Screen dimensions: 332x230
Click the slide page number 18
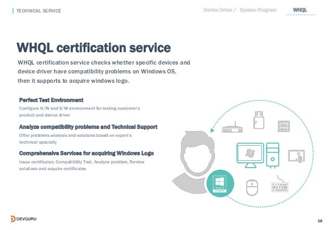coord(320,221)
